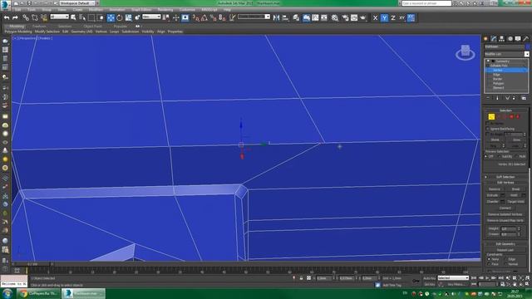Open the Graph Editors menu

141,10
